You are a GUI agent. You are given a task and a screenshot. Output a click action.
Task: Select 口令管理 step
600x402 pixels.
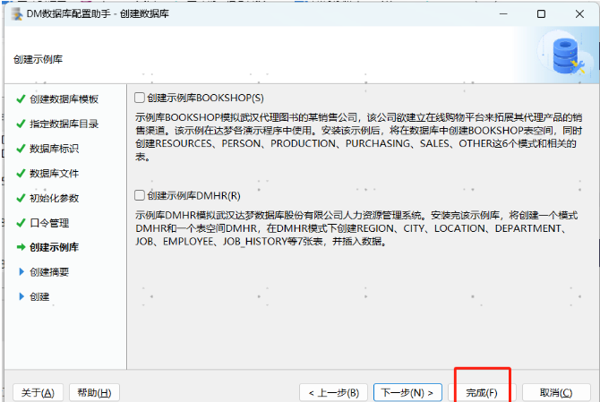(x=49, y=223)
